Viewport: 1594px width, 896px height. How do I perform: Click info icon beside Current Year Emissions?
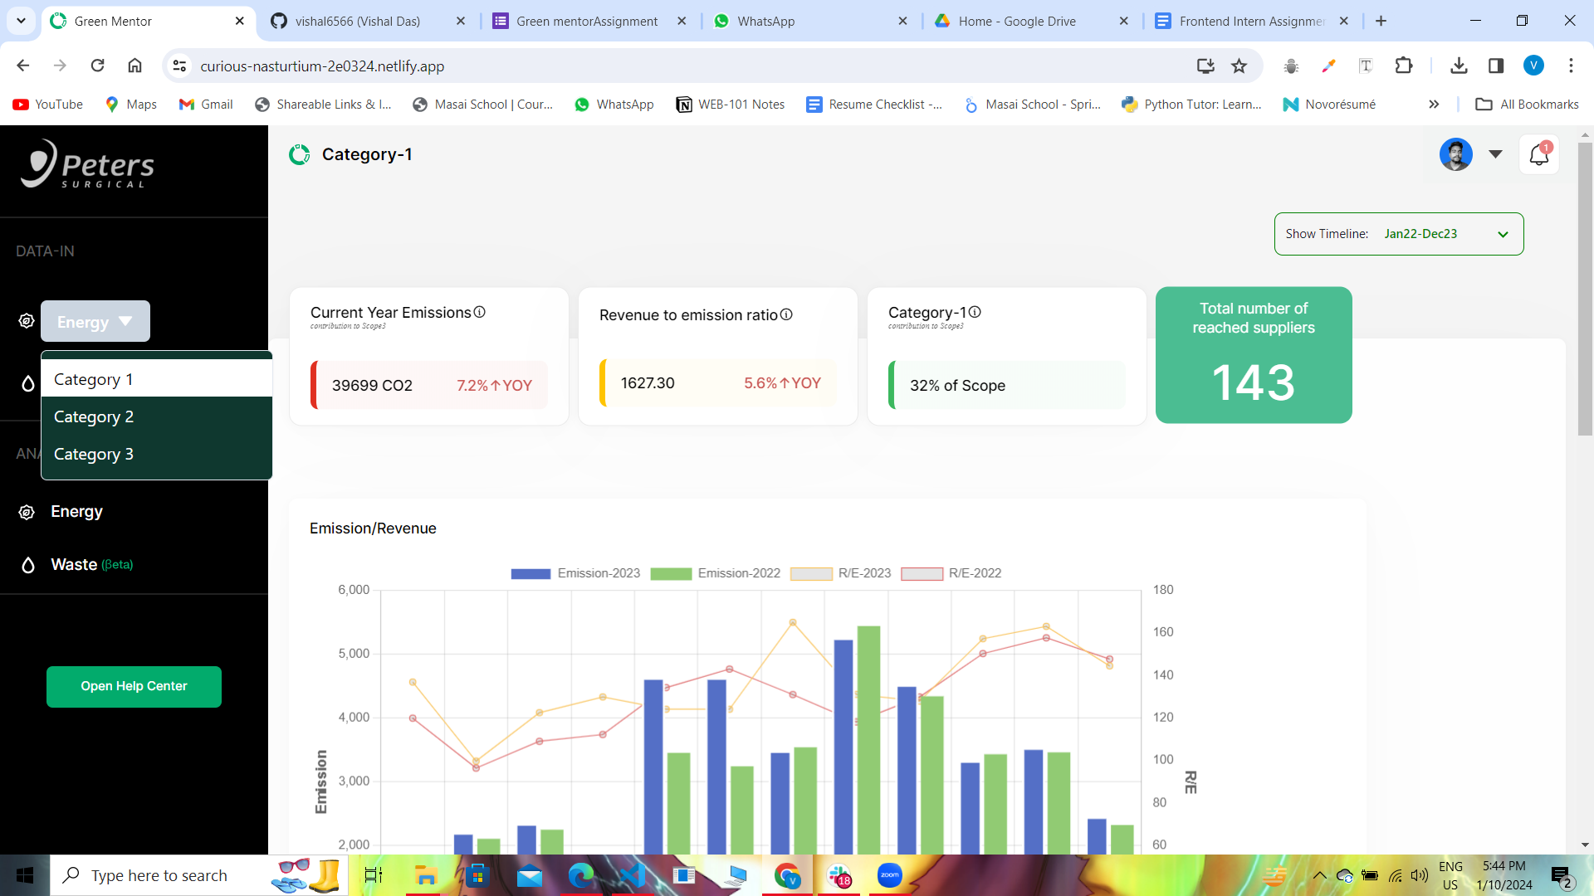[x=479, y=312]
